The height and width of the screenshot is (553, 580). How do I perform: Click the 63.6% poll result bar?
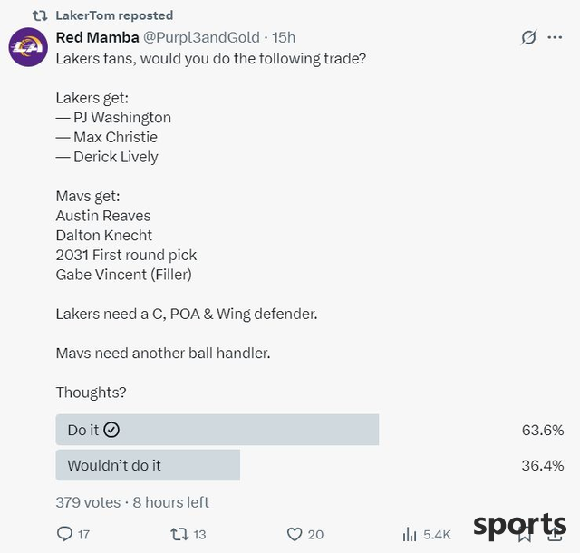(x=217, y=430)
